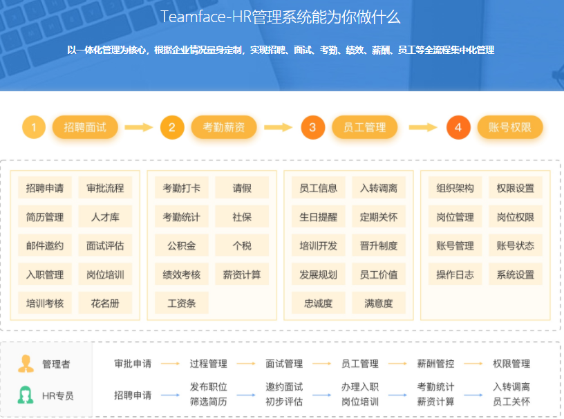The height and width of the screenshot is (419, 564).
Task: Select the 薪资计算 tag
Action: 243,274
